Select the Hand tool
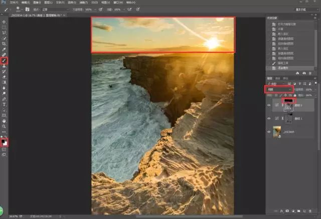The height and width of the screenshot is (219, 321). (x=4, y=120)
